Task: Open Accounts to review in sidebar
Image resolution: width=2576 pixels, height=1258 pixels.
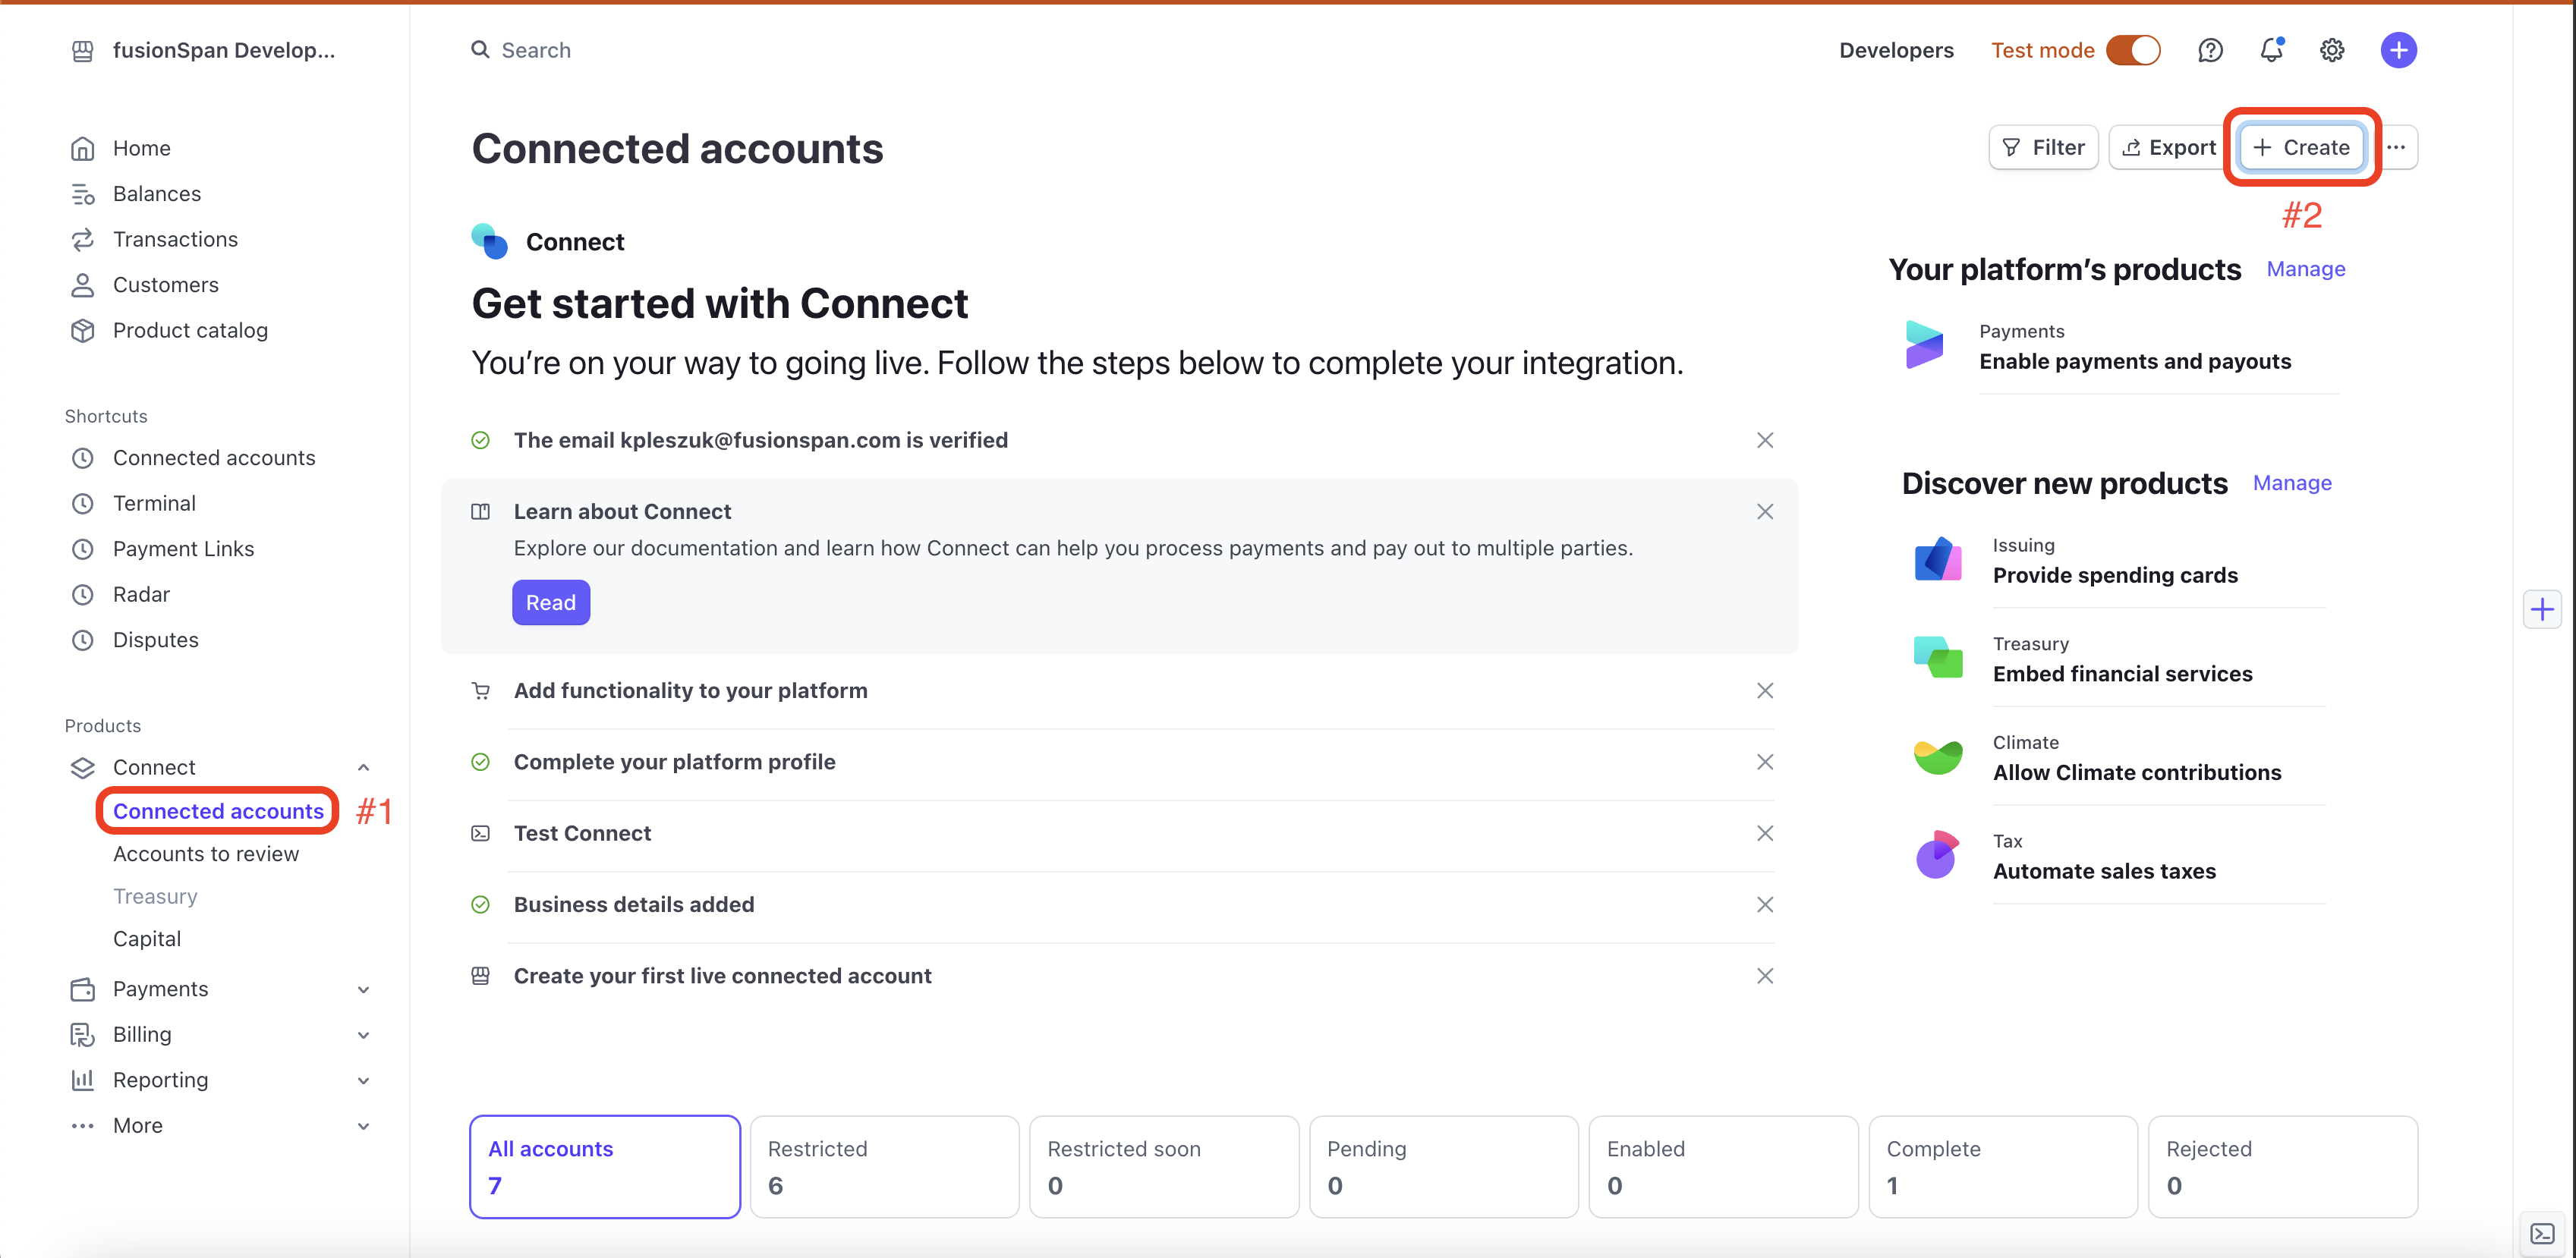Action: click(x=206, y=854)
